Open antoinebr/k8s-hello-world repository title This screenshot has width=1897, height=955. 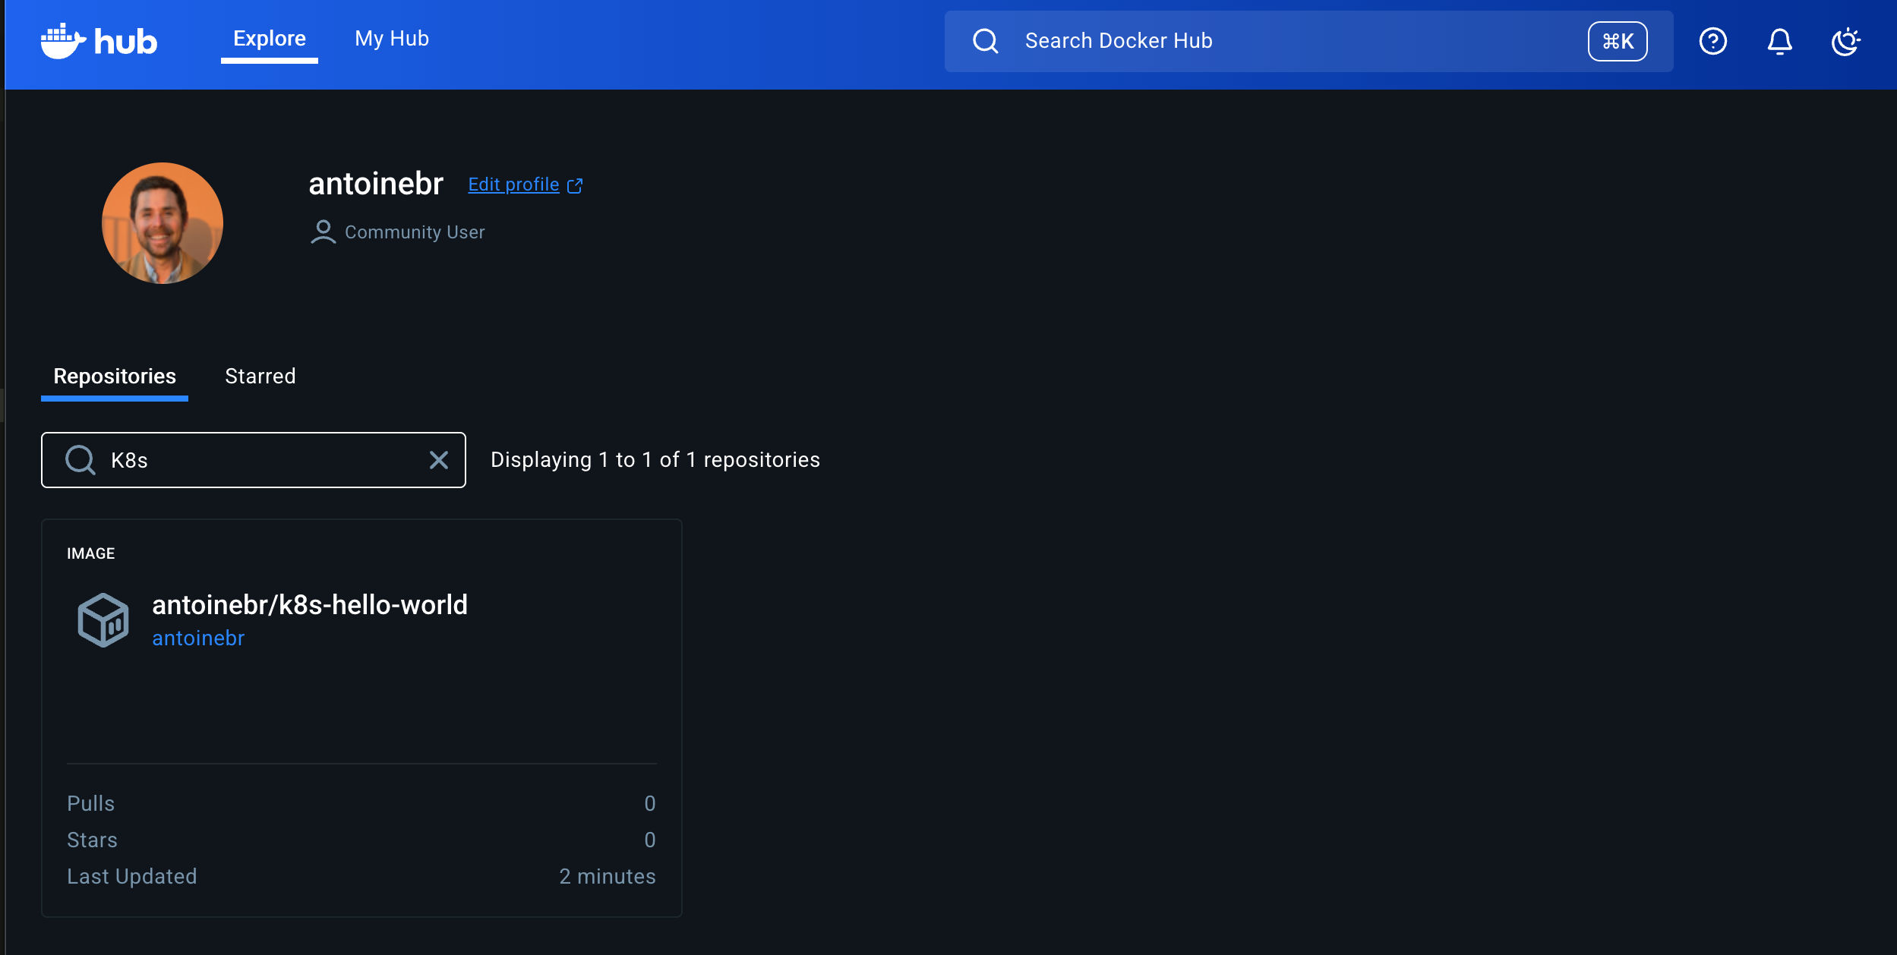(x=310, y=605)
